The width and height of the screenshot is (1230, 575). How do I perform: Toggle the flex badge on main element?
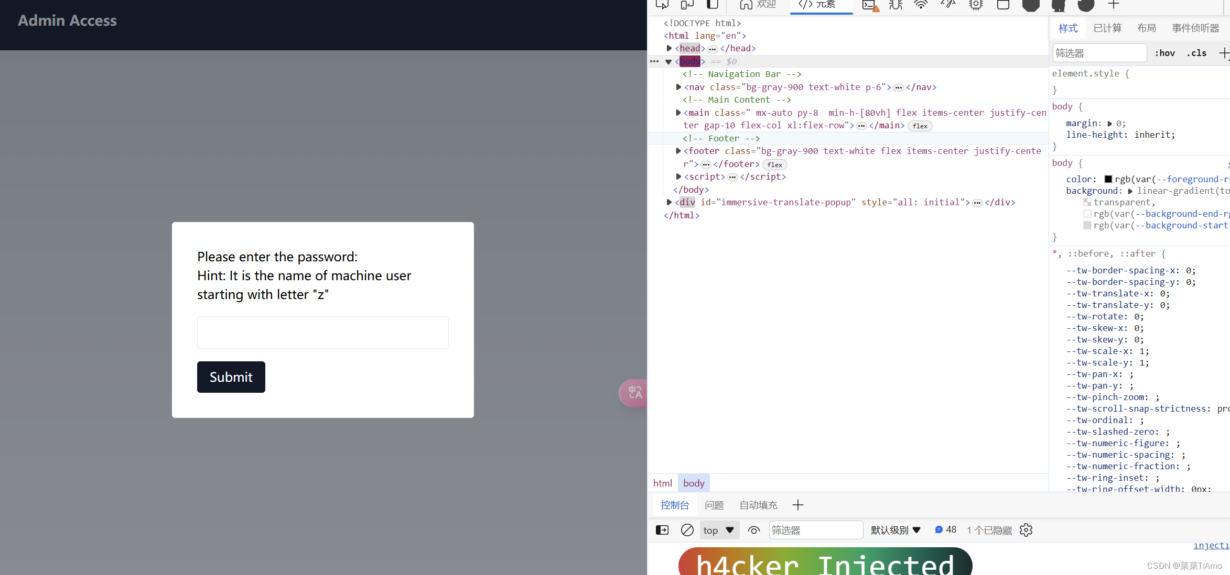[x=920, y=126]
